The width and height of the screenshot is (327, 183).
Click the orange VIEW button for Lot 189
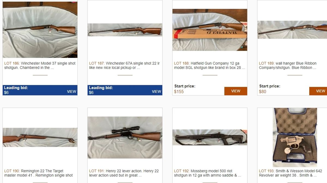pyautogui.click(x=318, y=91)
